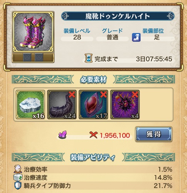Select the spiky dark orb material x4
The height and width of the screenshot is (193, 187).
pos(125,105)
